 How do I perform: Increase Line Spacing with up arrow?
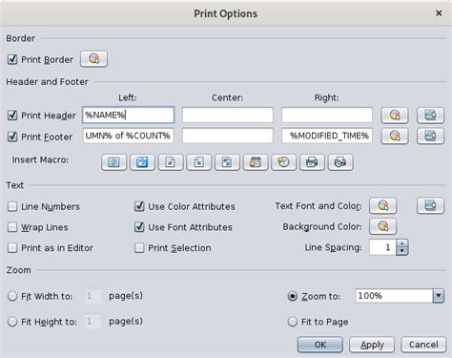click(x=402, y=243)
